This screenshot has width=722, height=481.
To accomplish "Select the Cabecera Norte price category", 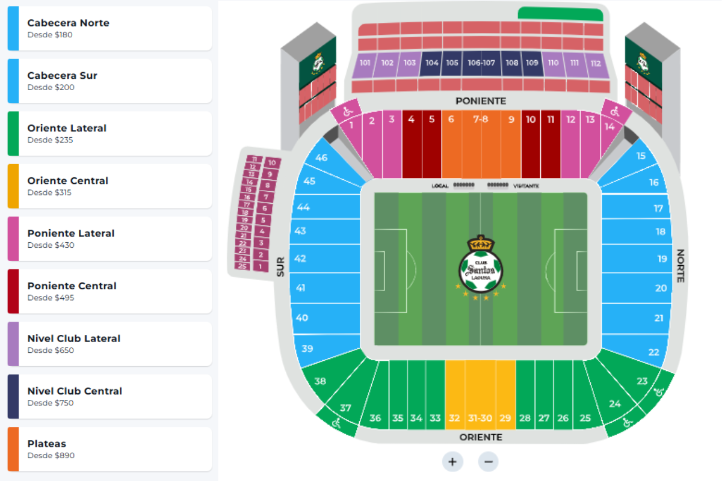I will 110,28.
